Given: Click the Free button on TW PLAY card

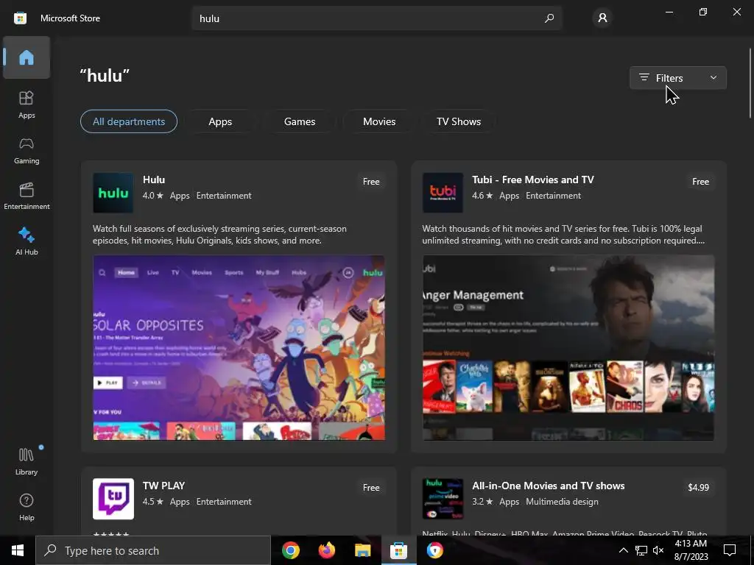Looking at the screenshot, I should pyautogui.click(x=371, y=488).
